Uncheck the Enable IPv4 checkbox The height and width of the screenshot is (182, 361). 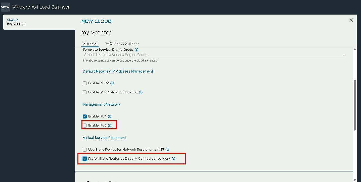(x=85, y=116)
